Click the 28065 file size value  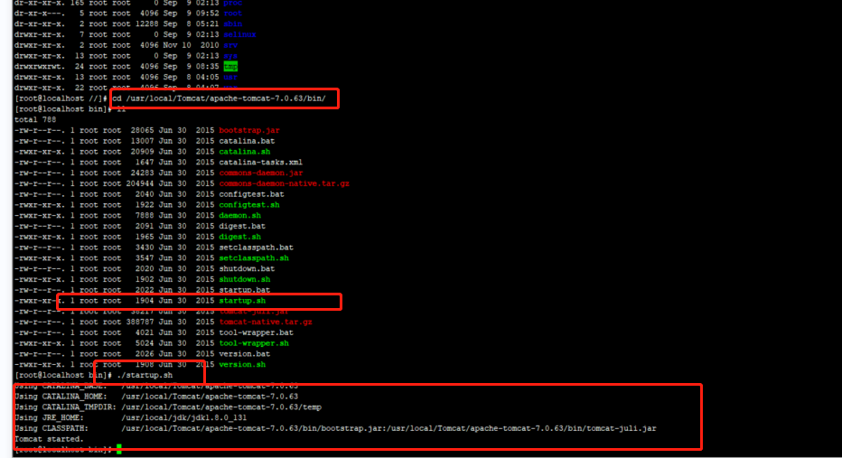pyautogui.click(x=142, y=130)
